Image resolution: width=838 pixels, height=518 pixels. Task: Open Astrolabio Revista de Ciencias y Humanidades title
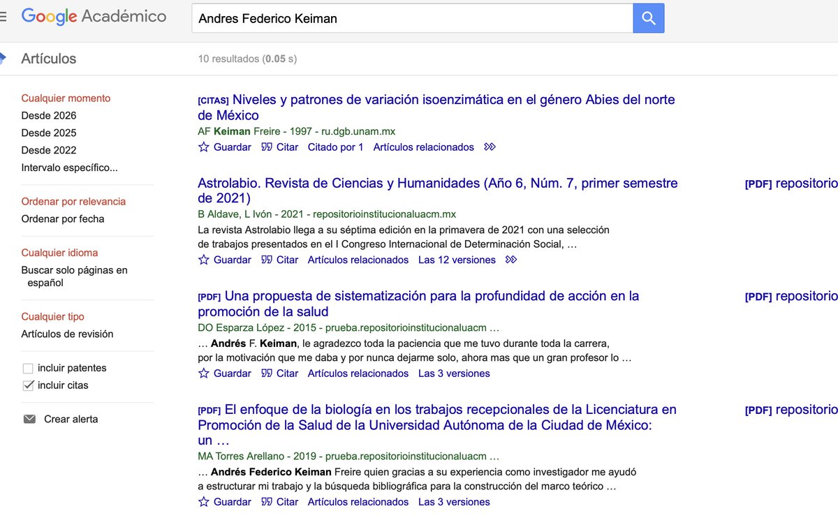coord(438,191)
